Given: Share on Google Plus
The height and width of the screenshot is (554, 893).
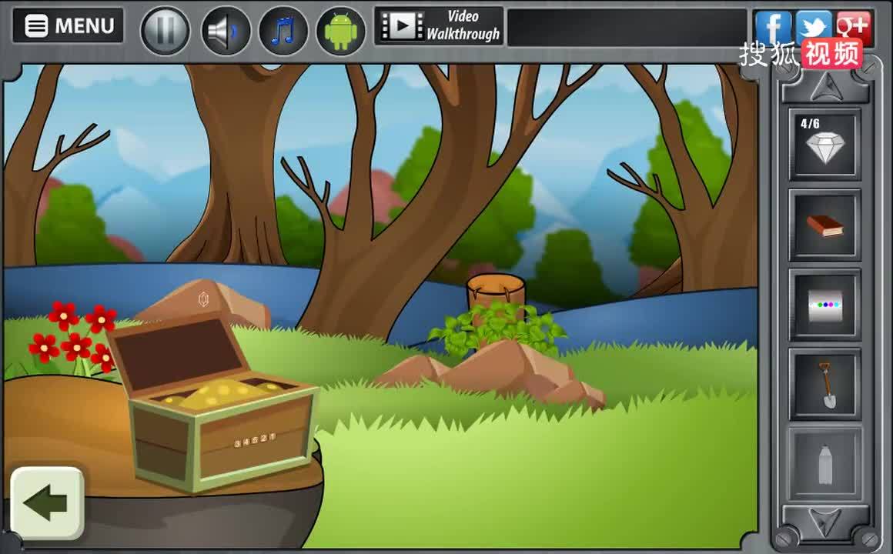Looking at the screenshot, I should pos(853,28).
